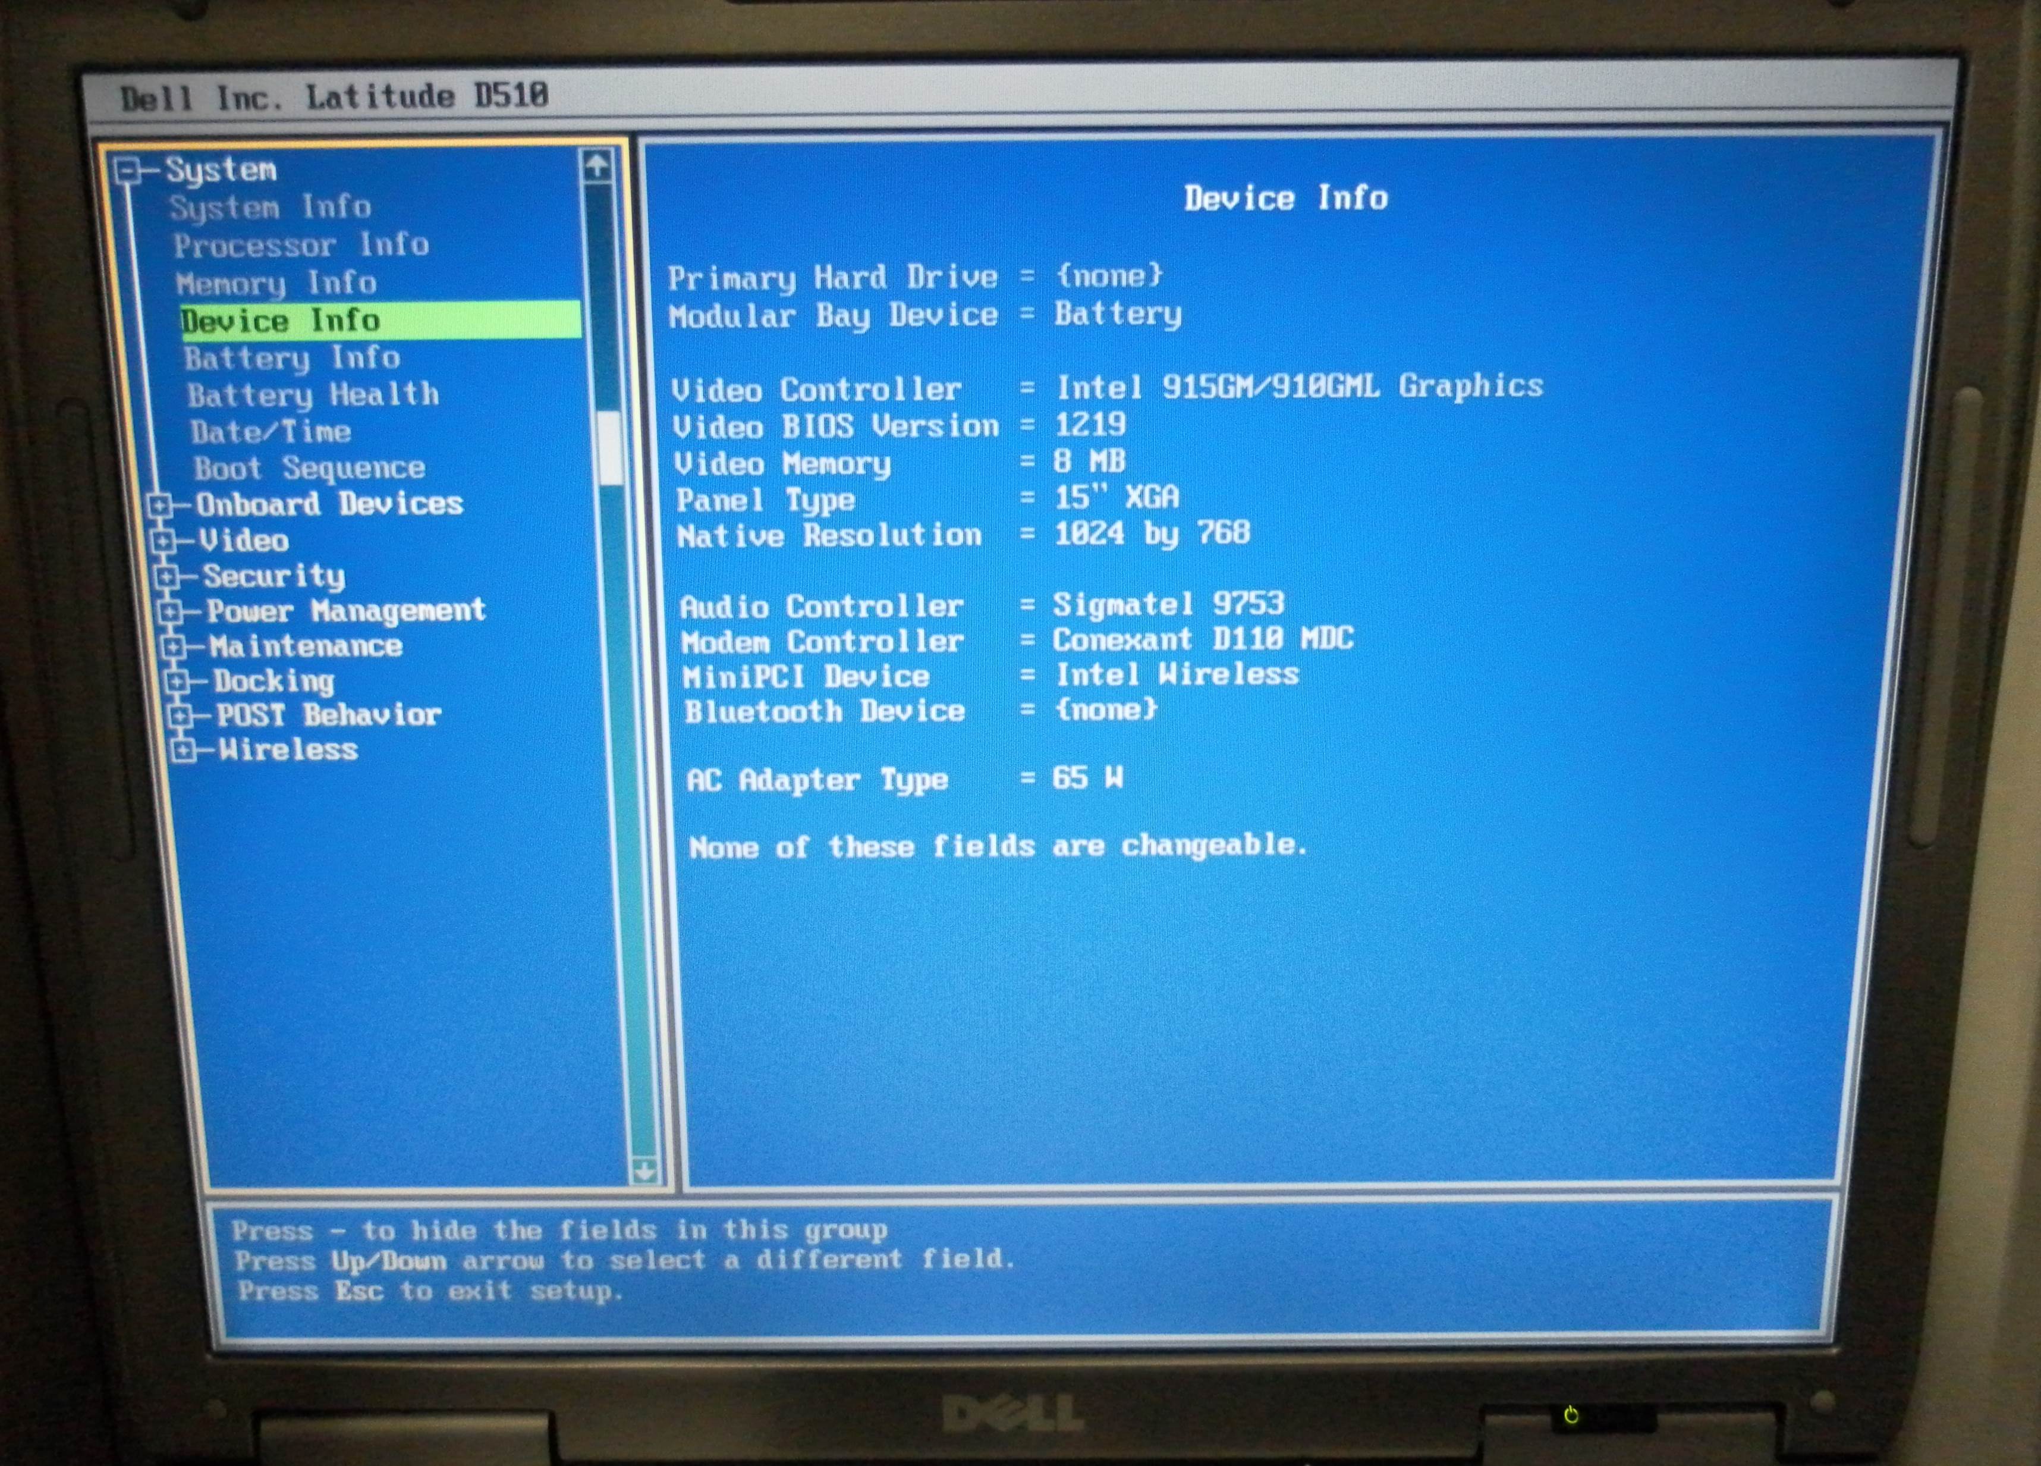Viewport: 2041px width, 1466px height.
Task: Click the Sigmatel 9753 audio value
Action: pyautogui.click(x=1168, y=603)
